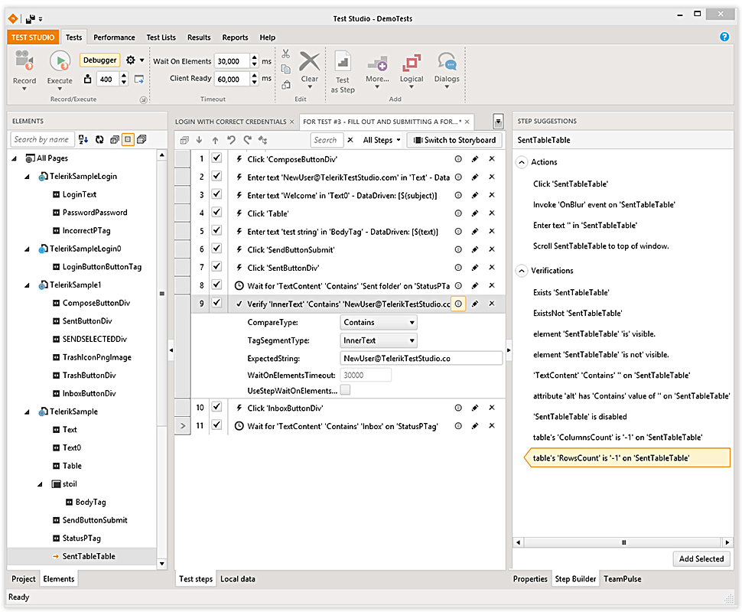This screenshot has width=742, height=615.
Task: Close the Login With Correct Credentials tab
Action: coord(292,122)
